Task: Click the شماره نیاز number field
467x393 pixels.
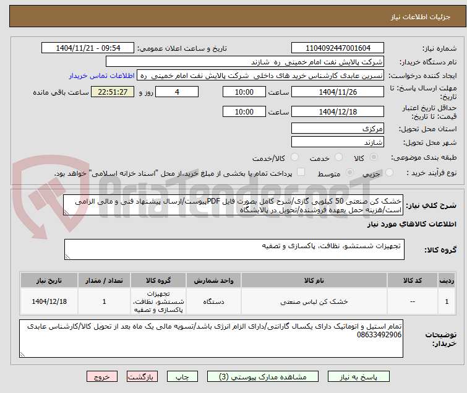Action: click(338, 48)
